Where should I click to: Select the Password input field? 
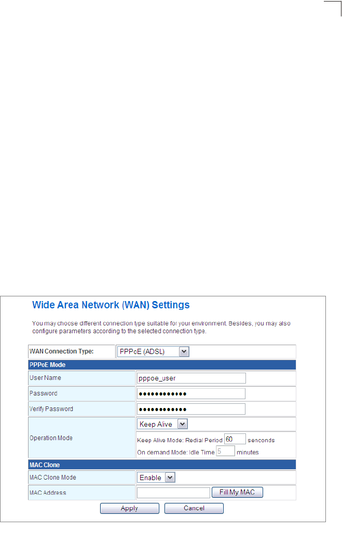coord(191,393)
